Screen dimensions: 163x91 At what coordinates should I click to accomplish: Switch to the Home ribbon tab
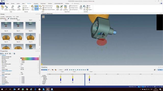tap(7, 4)
